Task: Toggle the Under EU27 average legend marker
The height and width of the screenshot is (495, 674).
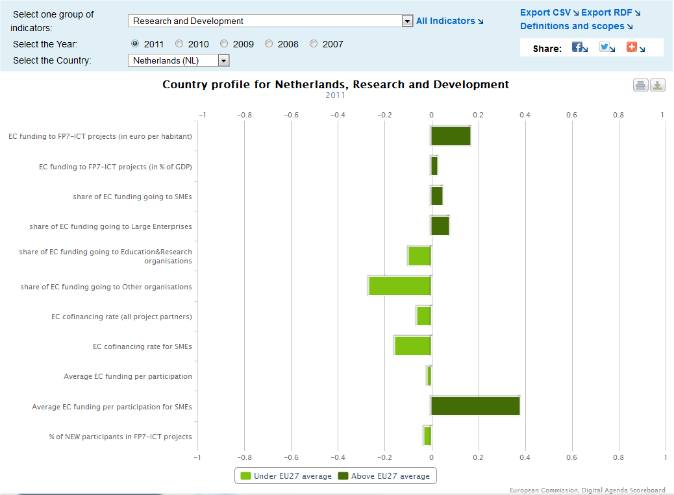Action: click(x=245, y=476)
